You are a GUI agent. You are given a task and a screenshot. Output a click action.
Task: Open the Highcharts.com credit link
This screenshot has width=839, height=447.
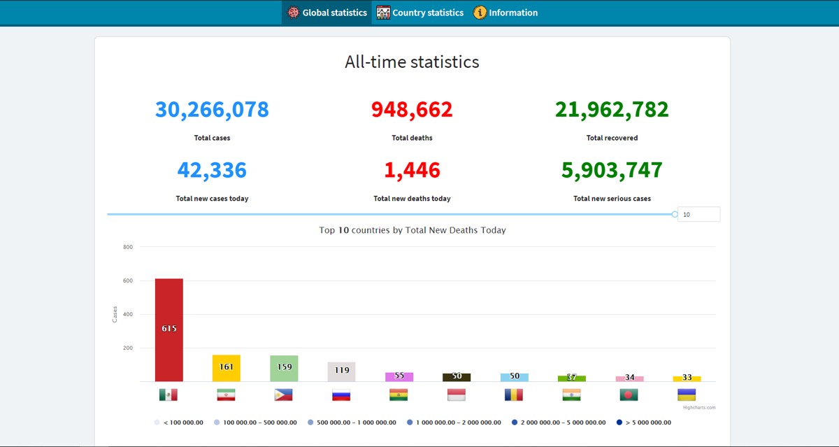(x=698, y=407)
